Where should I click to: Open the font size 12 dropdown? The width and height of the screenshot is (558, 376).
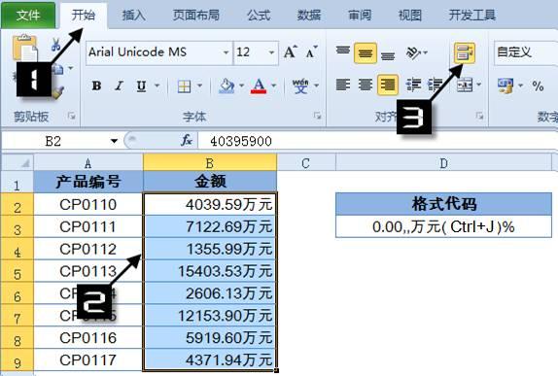click(271, 52)
